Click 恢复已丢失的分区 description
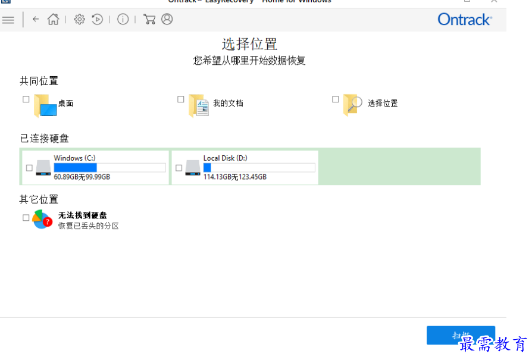Viewport: 532px width, 363px height. point(89,226)
